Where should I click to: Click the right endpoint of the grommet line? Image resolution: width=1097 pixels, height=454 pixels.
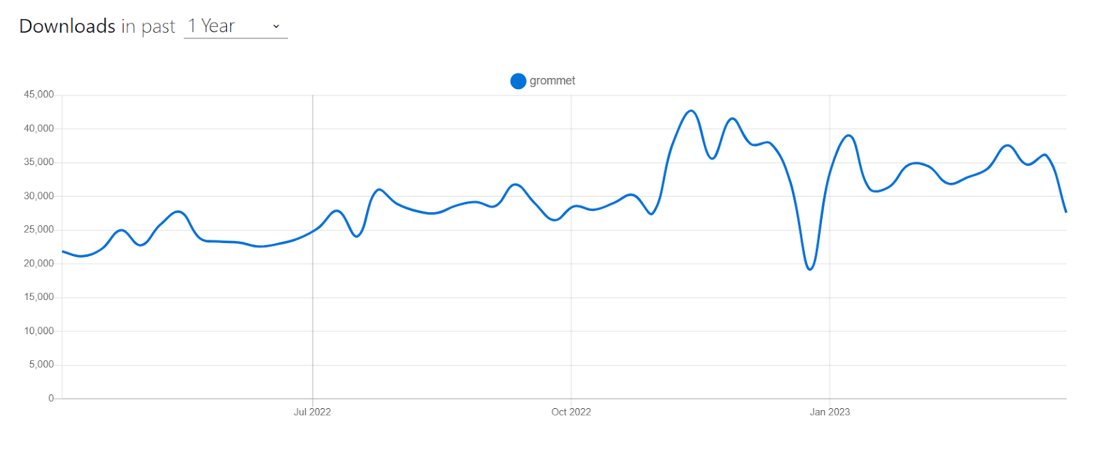1065,212
